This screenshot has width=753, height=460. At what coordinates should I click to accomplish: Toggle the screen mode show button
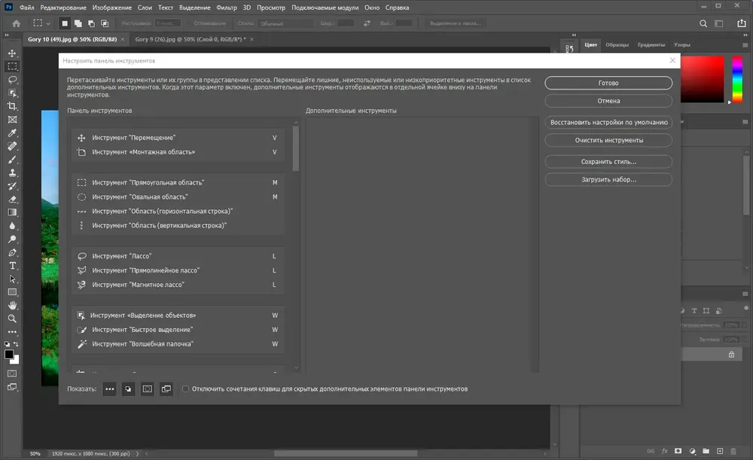(x=166, y=389)
